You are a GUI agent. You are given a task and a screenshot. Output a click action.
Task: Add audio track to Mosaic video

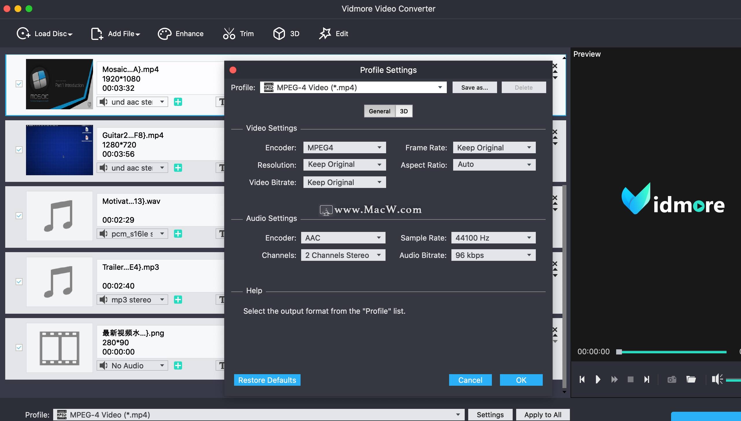[x=178, y=102]
